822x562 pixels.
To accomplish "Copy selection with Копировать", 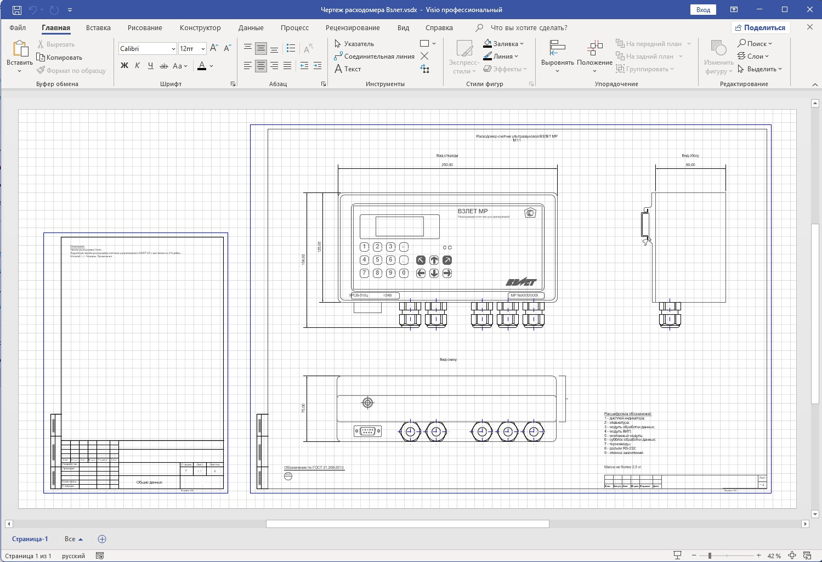I will (59, 58).
